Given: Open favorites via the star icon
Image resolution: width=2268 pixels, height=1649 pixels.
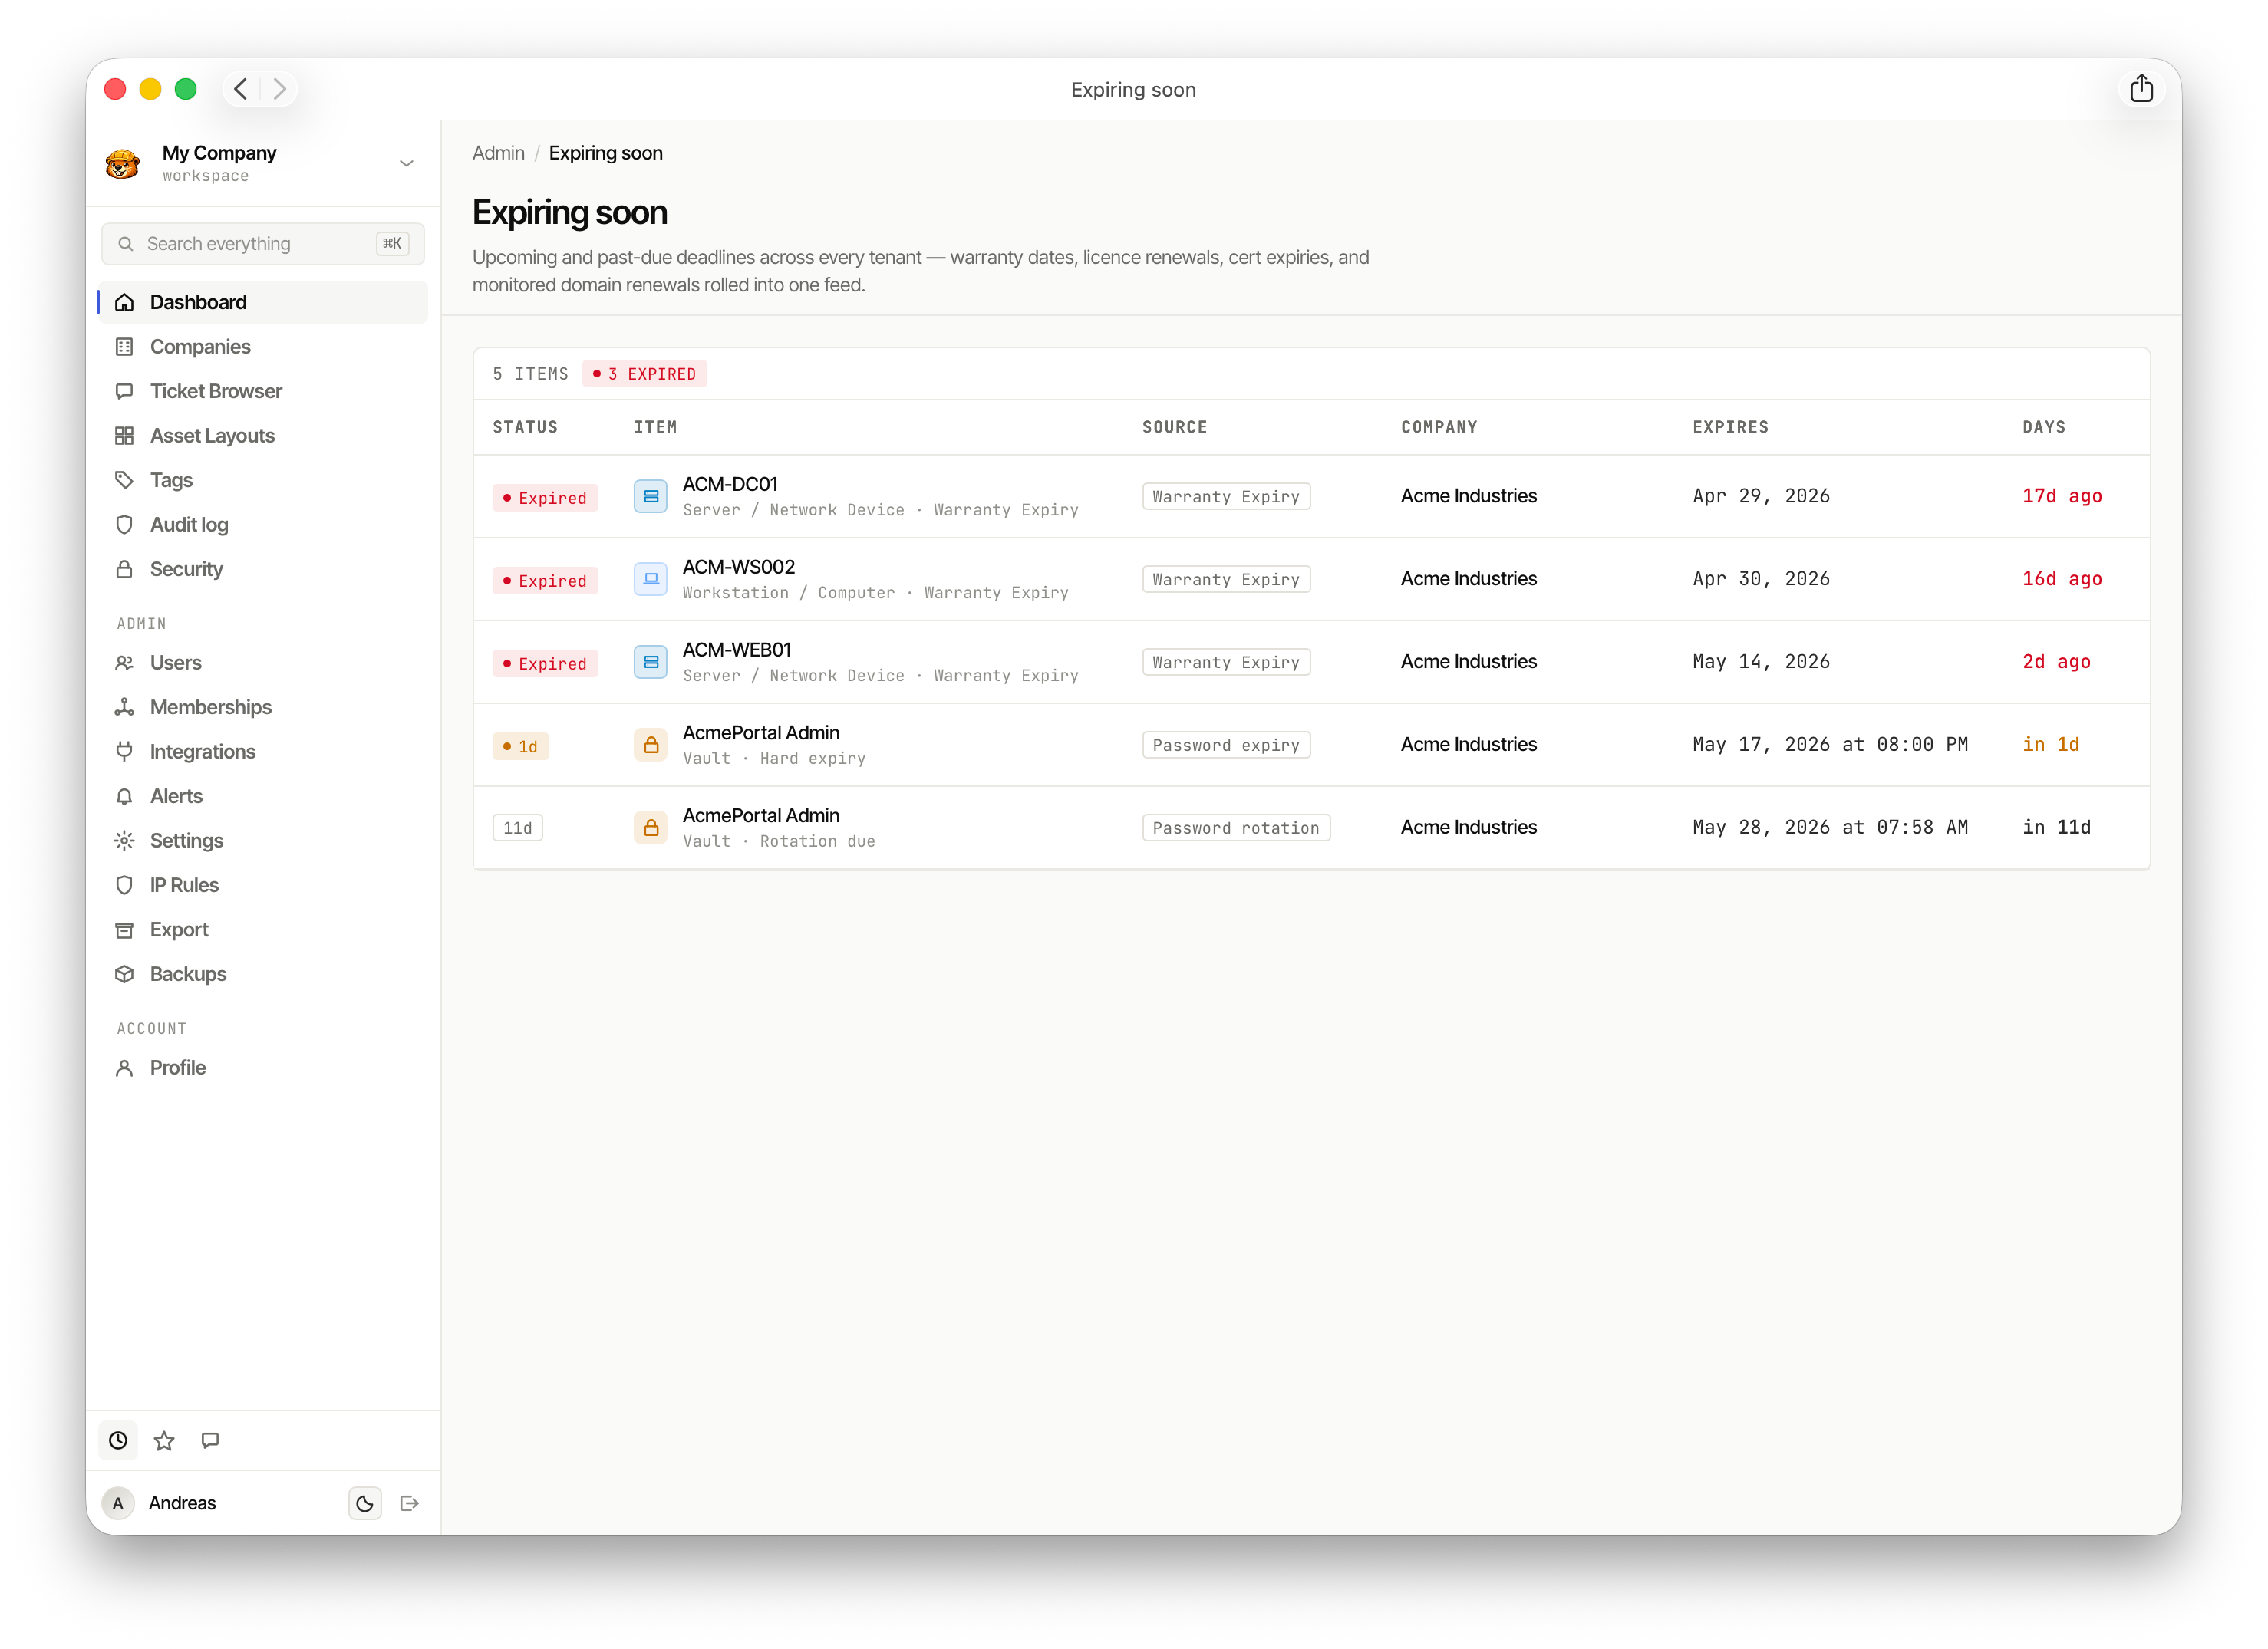Looking at the screenshot, I should click(x=164, y=1440).
